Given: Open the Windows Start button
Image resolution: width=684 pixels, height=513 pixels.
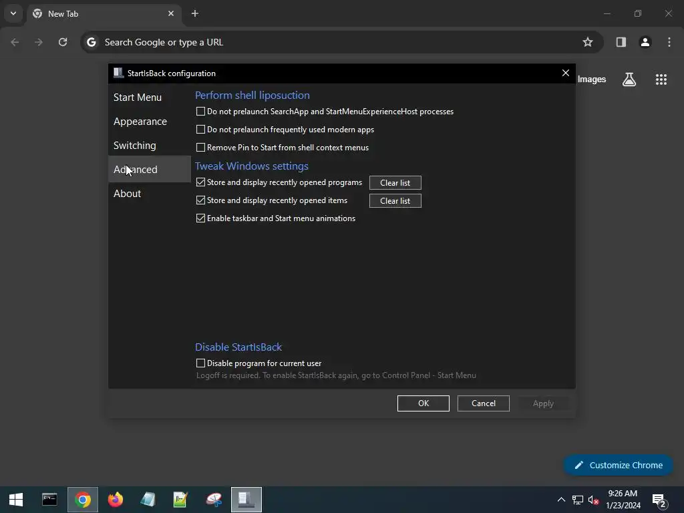Looking at the screenshot, I should [16, 500].
